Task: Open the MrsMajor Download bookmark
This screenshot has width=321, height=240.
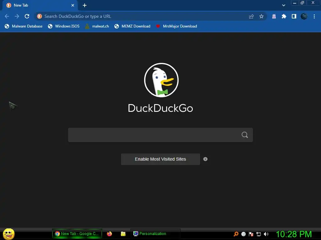Action: coord(176,26)
